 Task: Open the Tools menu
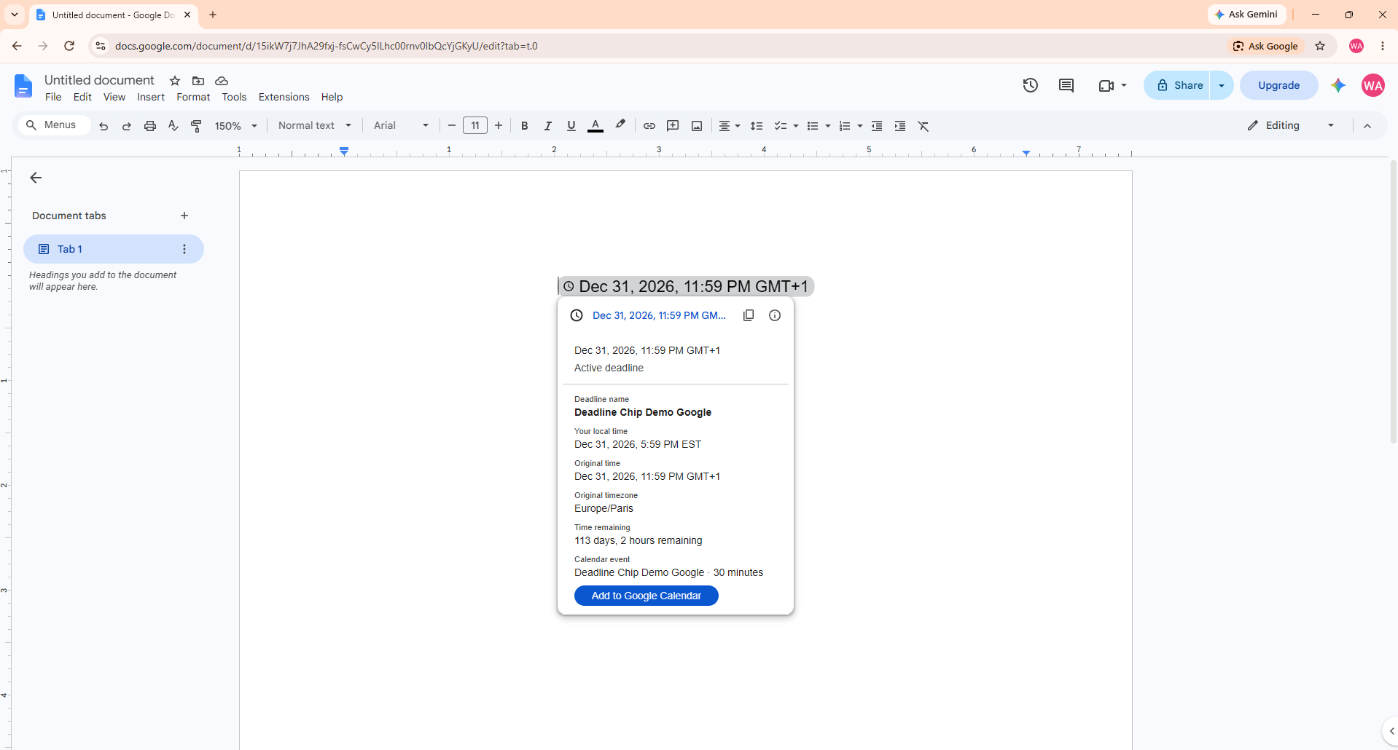tap(234, 97)
